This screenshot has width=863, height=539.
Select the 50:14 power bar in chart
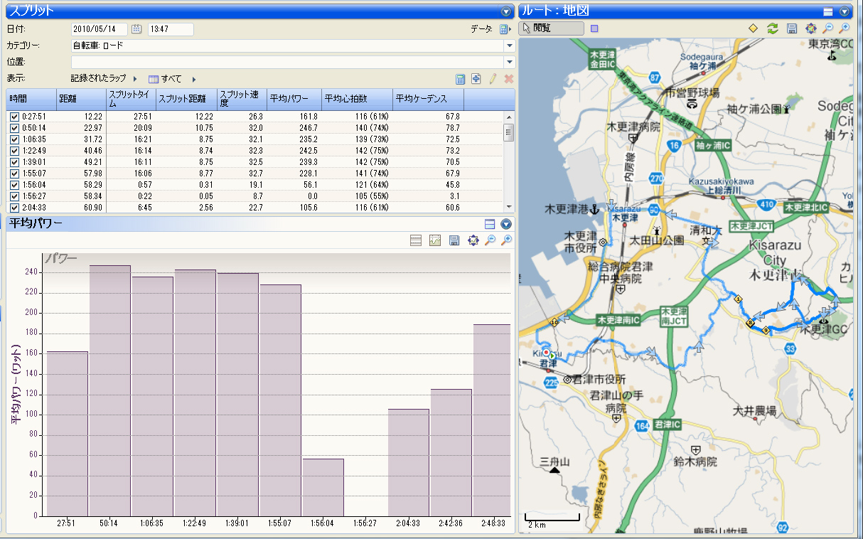point(110,390)
